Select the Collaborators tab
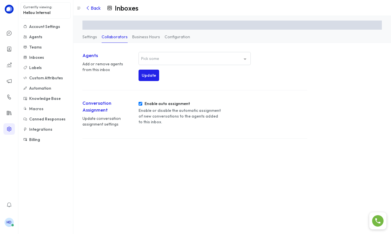Screen dimensions: 391x234 [114, 37]
